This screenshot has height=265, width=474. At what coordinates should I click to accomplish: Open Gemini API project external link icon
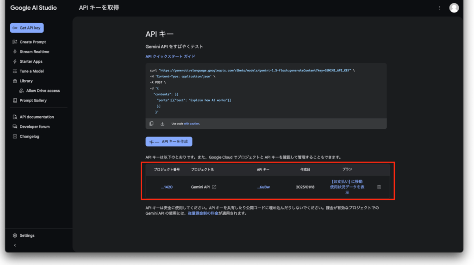pyautogui.click(x=214, y=187)
